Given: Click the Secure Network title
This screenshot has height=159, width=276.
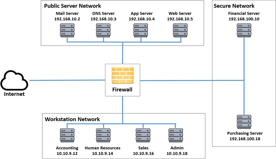Looking at the screenshot, I should point(234,6).
